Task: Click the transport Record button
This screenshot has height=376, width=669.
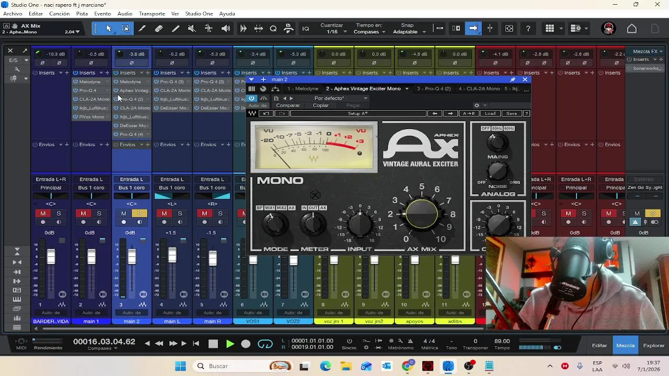Action: 246,344
